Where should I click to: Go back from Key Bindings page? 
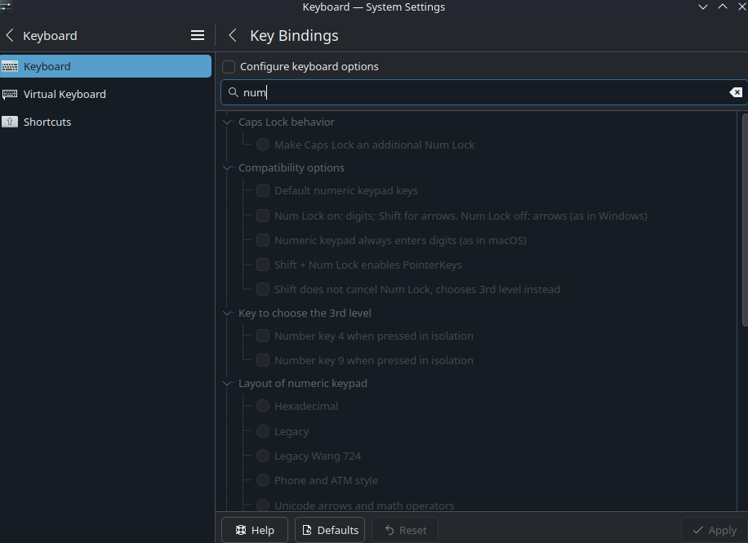(x=232, y=35)
